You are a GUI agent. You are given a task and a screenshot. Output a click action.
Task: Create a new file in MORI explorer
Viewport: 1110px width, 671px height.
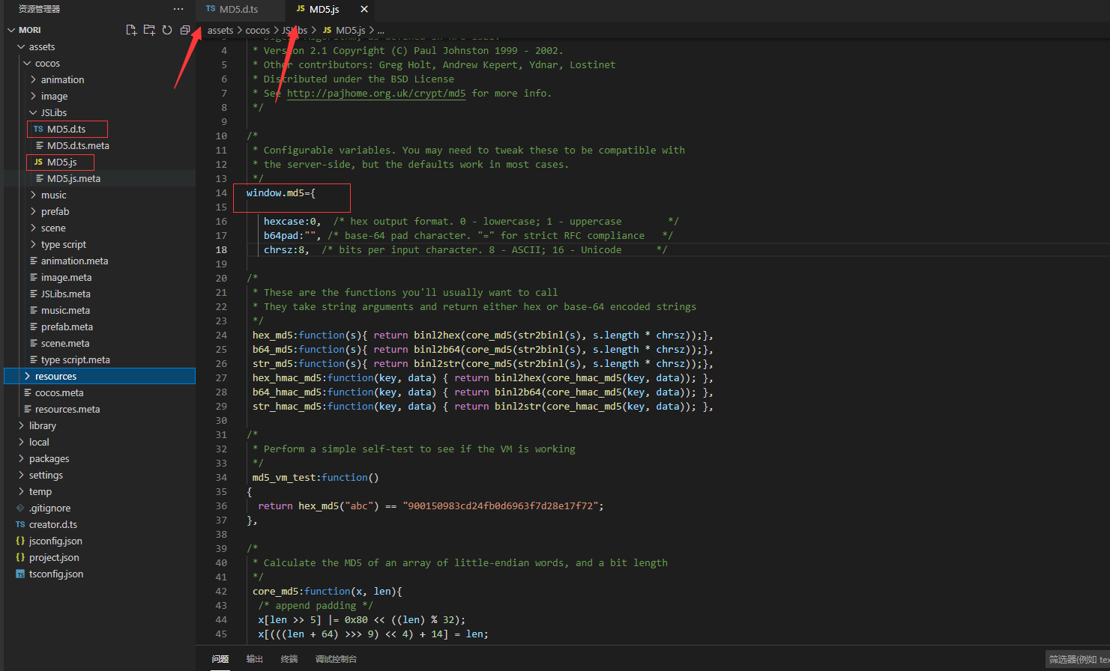pyautogui.click(x=131, y=30)
